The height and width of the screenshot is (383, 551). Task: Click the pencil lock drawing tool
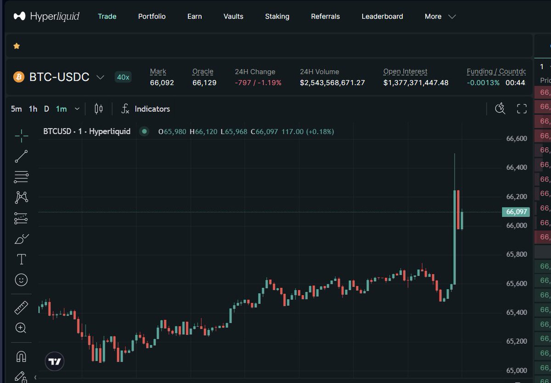click(21, 377)
